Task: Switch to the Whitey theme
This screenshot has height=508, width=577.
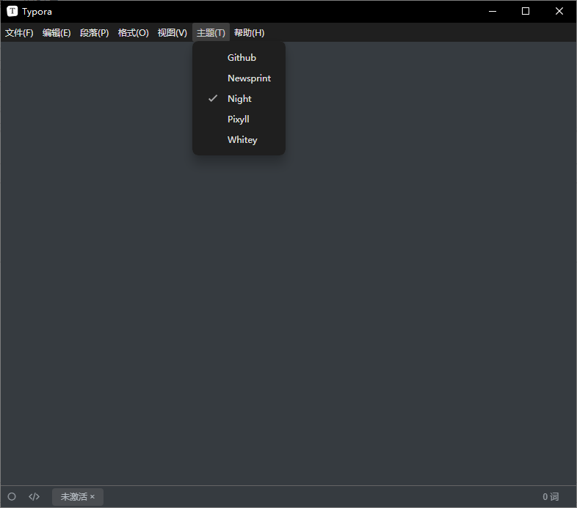Action: coord(239,140)
